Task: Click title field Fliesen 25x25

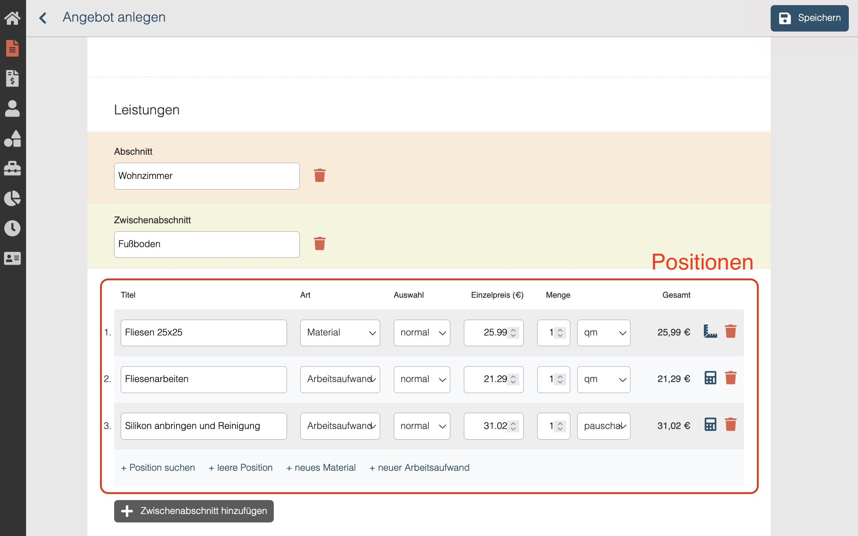Action: [x=204, y=333]
